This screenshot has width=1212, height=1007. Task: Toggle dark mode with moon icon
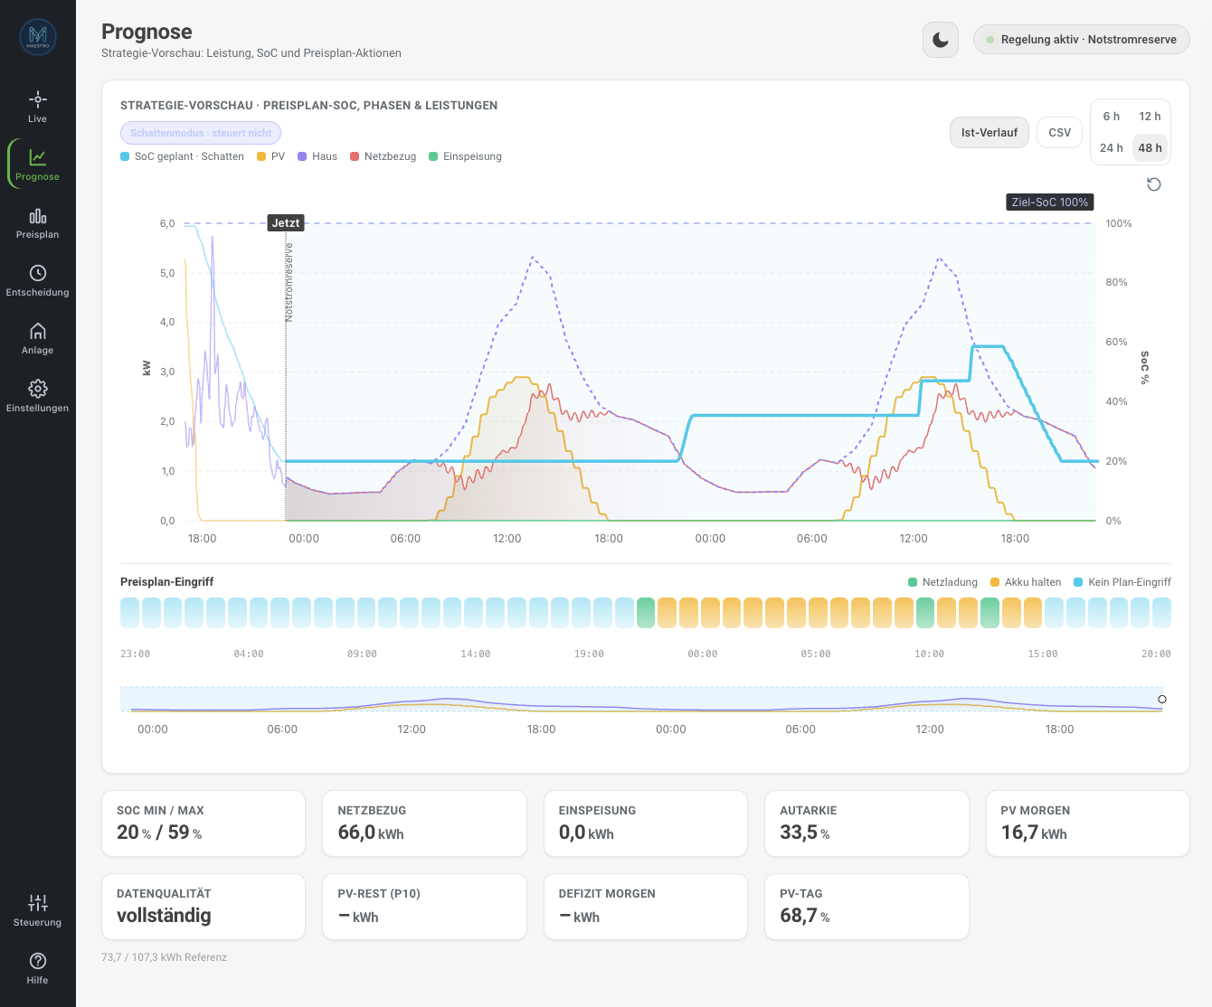(x=941, y=40)
